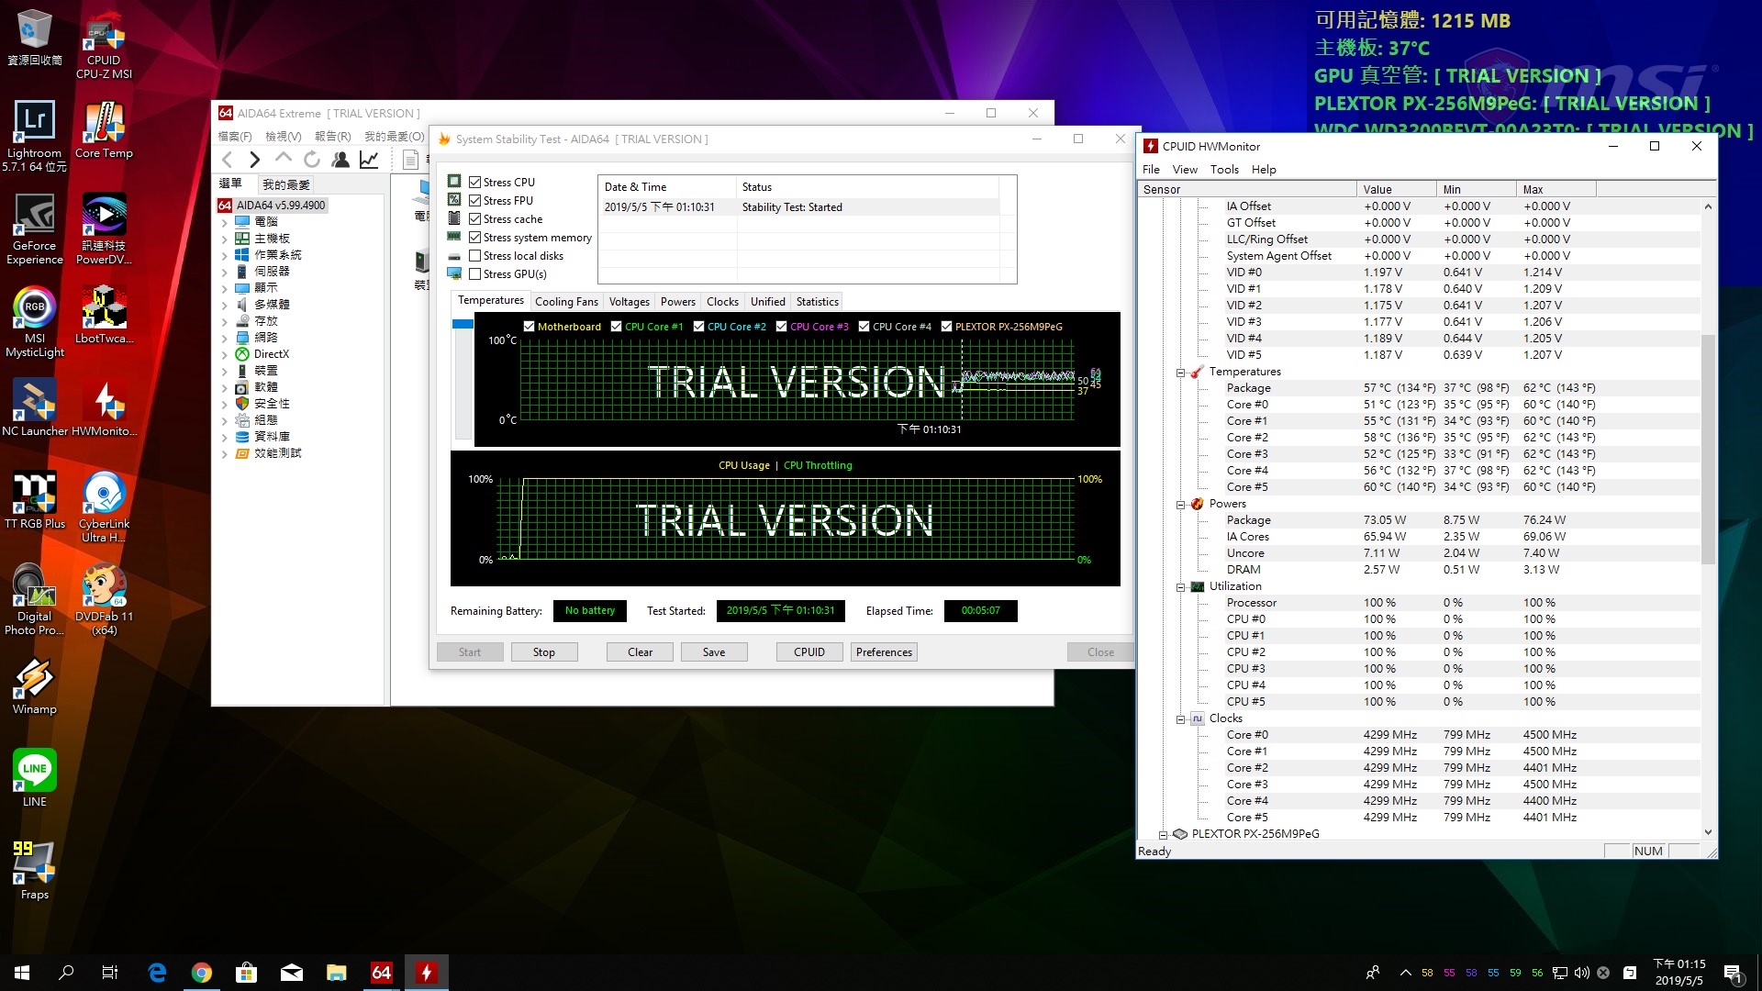
Task: Open Core Temp desktop icon
Action: (x=104, y=129)
